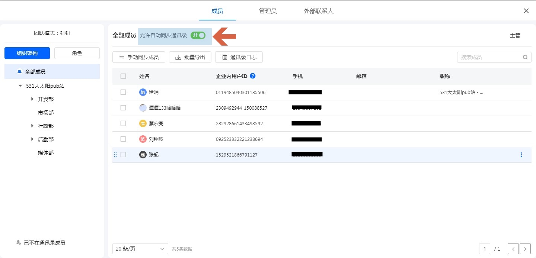Screen dimensions: 536x258
Task: Expand the 开发部 department node
Action: (x=32, y=99)
